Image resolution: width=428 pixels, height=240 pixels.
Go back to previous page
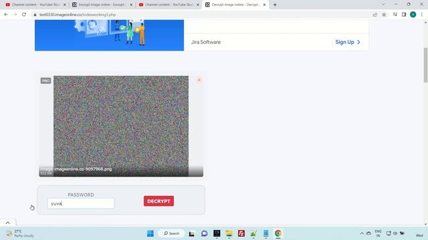6,15
